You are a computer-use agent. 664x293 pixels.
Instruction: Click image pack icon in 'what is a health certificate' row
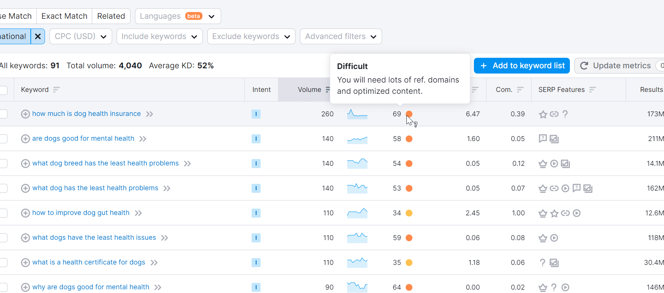[554, 263]
